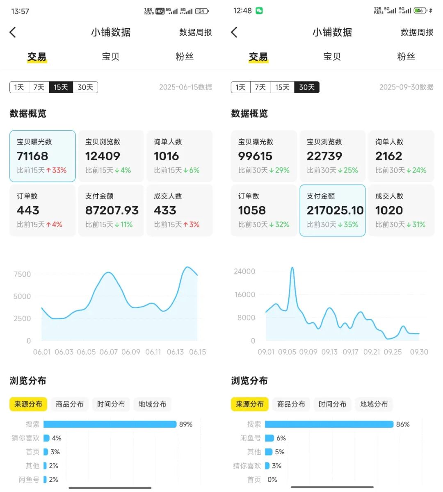Show 地域分布 above the 86% search bar
The width and height of the screenshot is (443, 492).
tap(374, 404)
